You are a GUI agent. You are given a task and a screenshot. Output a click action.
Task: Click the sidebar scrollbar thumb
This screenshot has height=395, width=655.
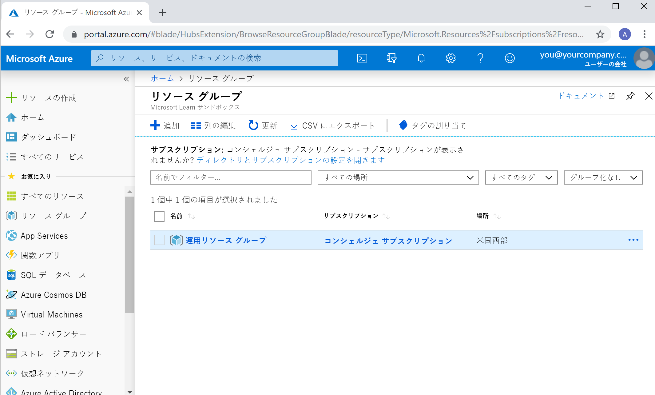tap(129, 255)
